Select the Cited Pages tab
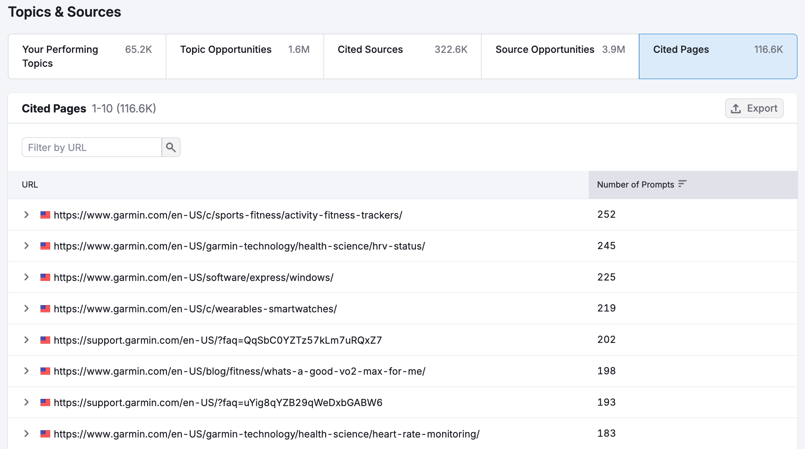The image size is (805, 449). click(718, 56)
